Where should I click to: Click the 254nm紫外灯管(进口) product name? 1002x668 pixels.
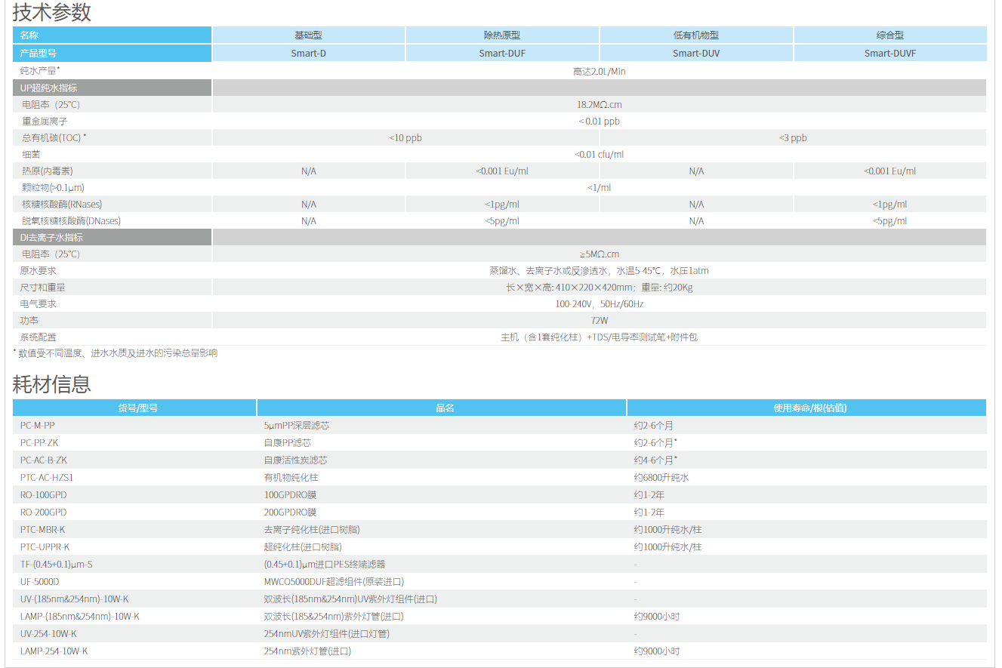[x=307, y=651]
